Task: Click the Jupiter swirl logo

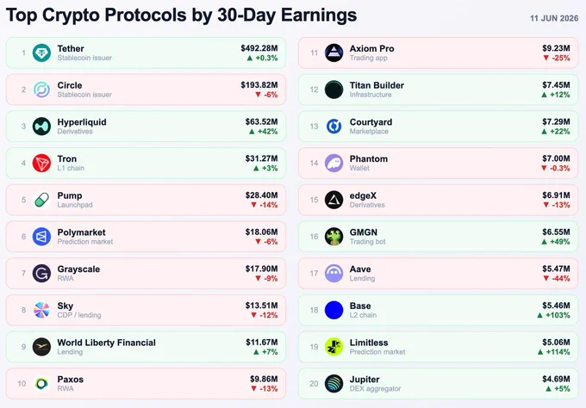Action: click(x=334, y=384)
